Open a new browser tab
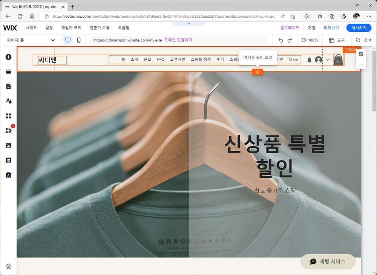 click(72, 7)
